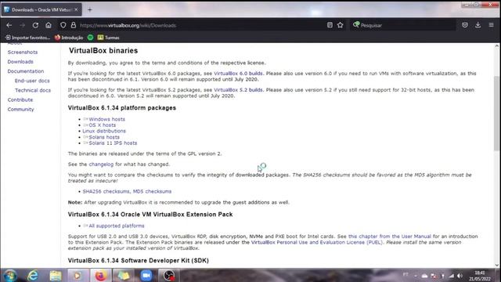Image resolution: width=501 pixels, height=282 pixels.
Task: Open the tracking protection shield icon
Action: point(63,25)
